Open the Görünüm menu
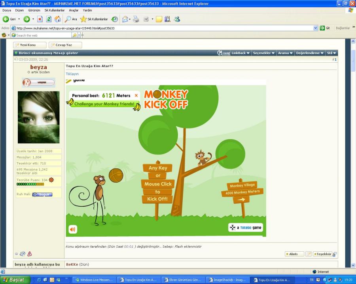 34,10
